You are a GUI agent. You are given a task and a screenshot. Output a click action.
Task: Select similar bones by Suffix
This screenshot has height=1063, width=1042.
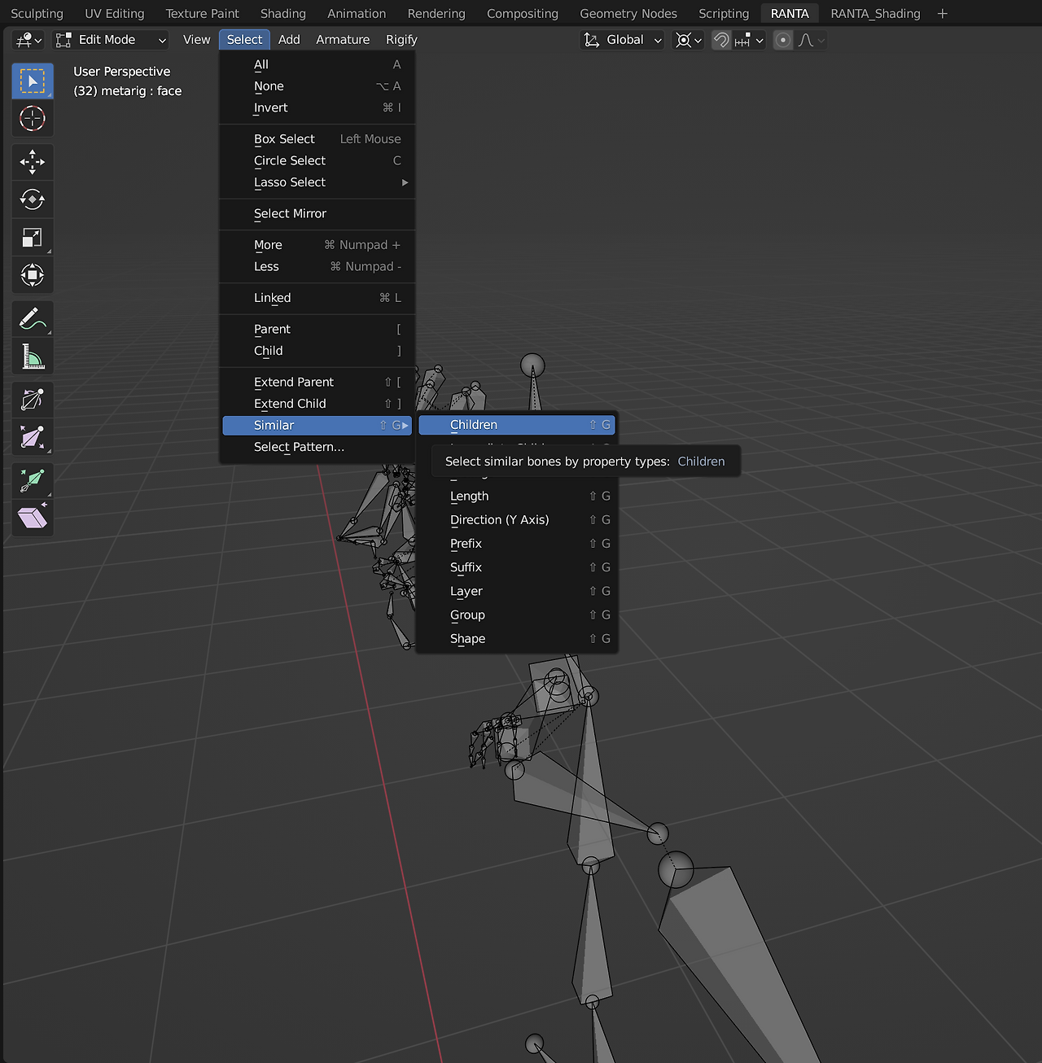[517, 567]
